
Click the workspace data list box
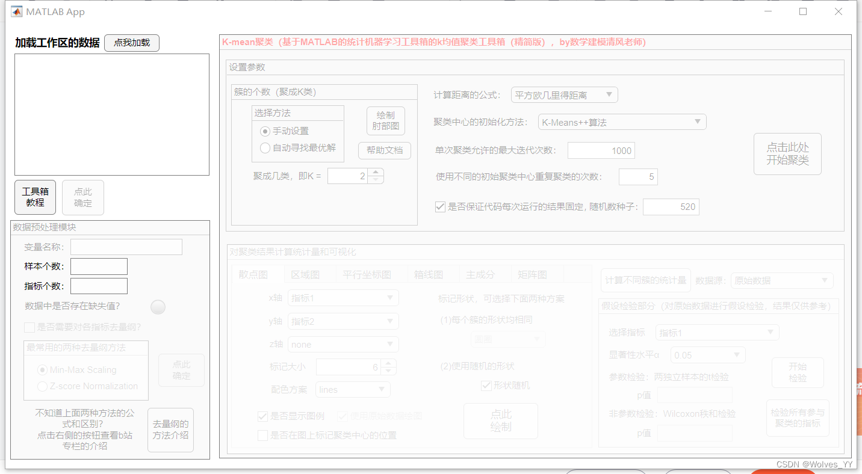click(112, 115)
